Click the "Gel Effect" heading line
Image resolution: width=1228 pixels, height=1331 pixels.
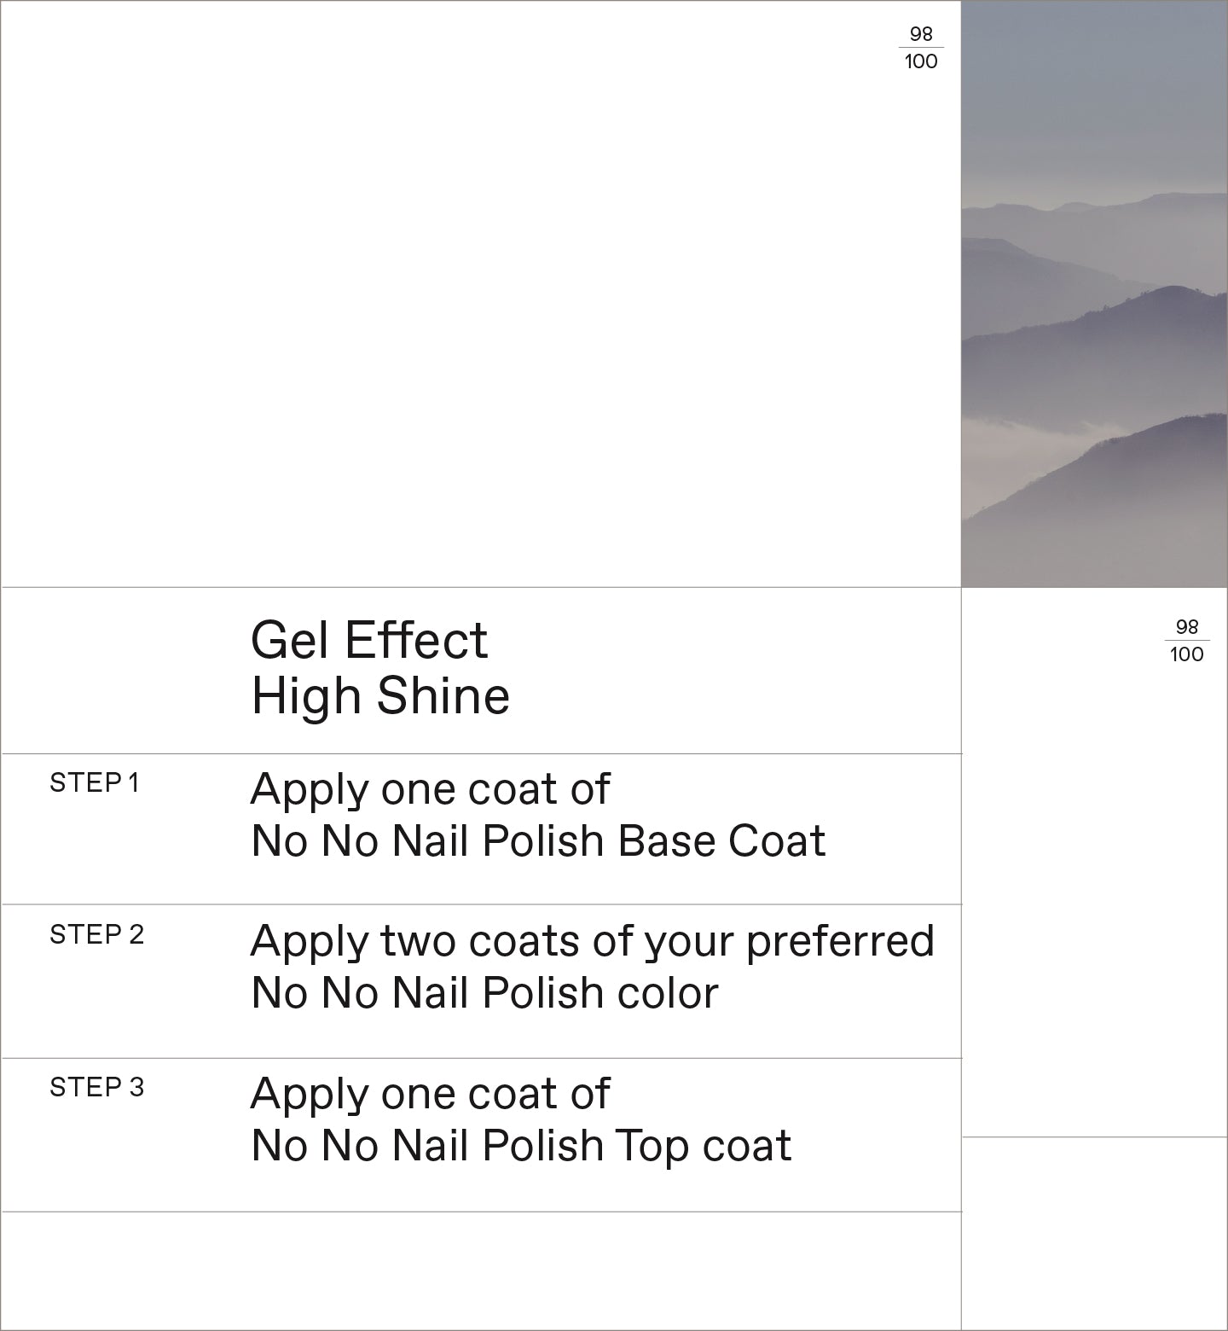coord(369,641)
